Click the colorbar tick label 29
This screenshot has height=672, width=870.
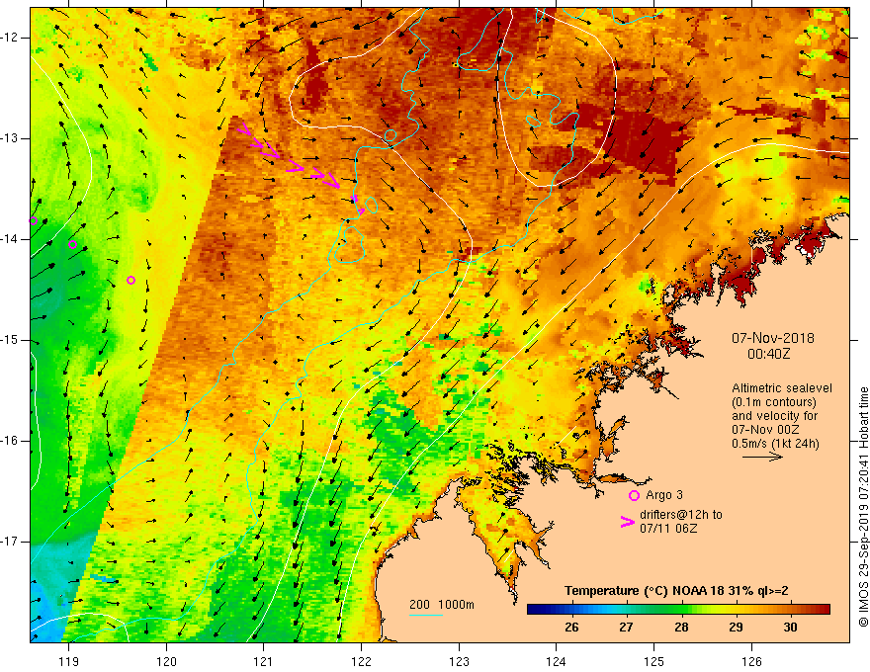point(736,628)
